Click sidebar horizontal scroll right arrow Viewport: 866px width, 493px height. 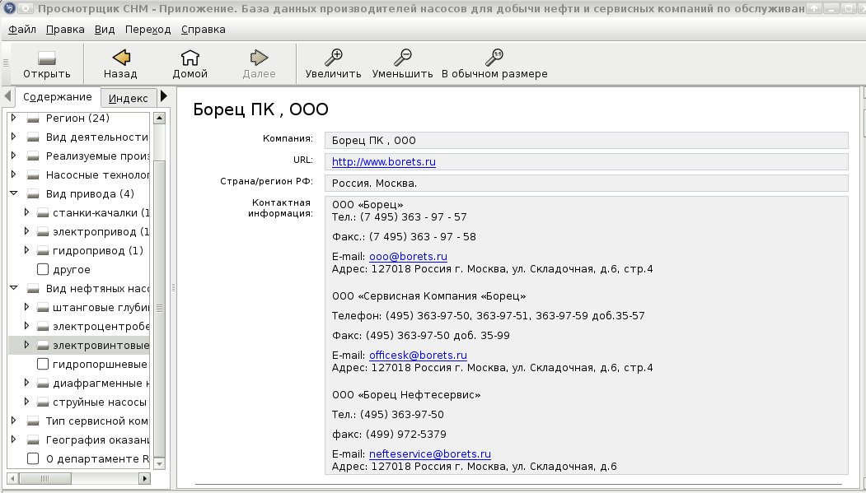tap(145, 479)
